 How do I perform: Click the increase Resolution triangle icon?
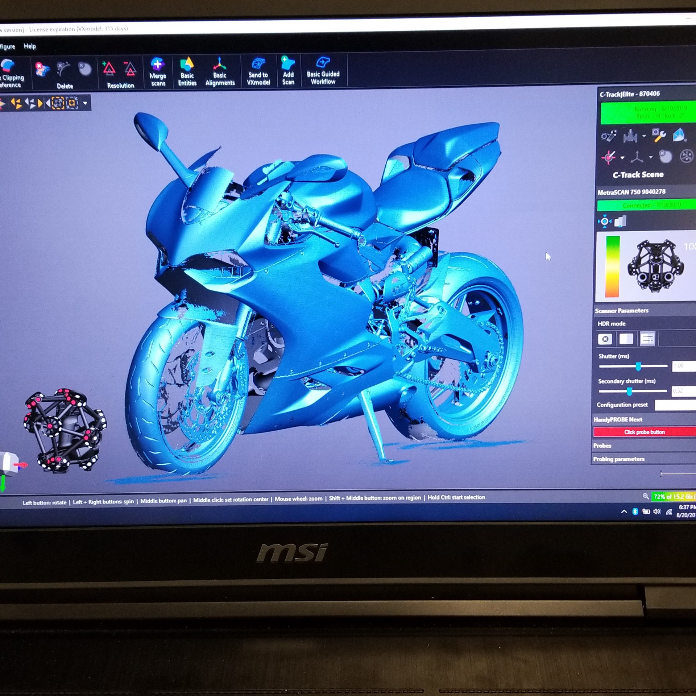click(109, 68)
